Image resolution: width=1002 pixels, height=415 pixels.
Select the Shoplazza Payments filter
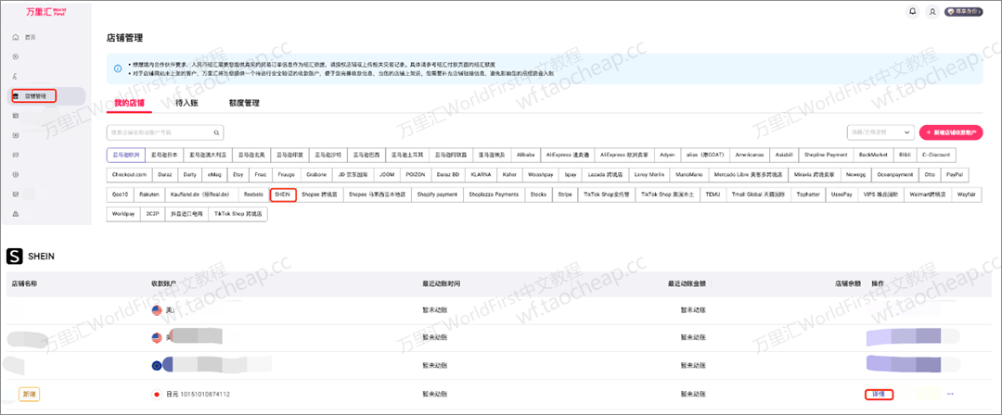pyautogui.click(x=494, y=194)
